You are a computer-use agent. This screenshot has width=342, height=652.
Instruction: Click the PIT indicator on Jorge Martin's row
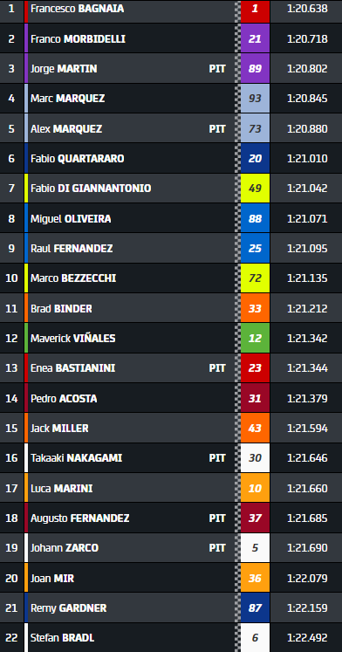(217, 69)
